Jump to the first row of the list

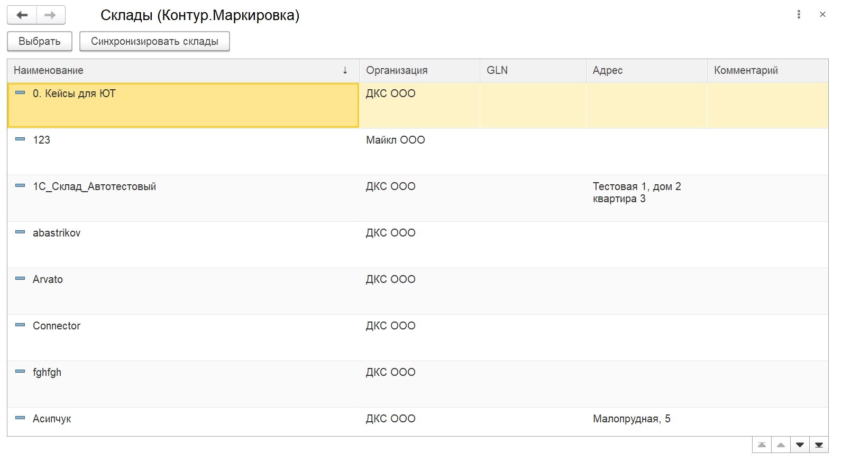(762, 445)
